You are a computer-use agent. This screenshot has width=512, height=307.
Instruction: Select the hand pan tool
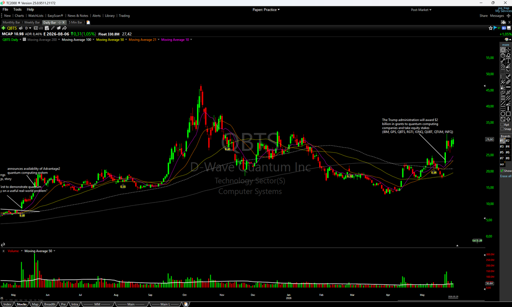click(x=503, y=55)
